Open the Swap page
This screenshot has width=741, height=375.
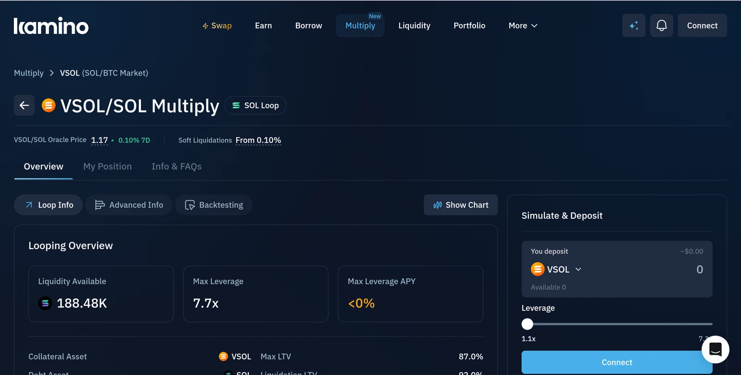coord(217,26)
